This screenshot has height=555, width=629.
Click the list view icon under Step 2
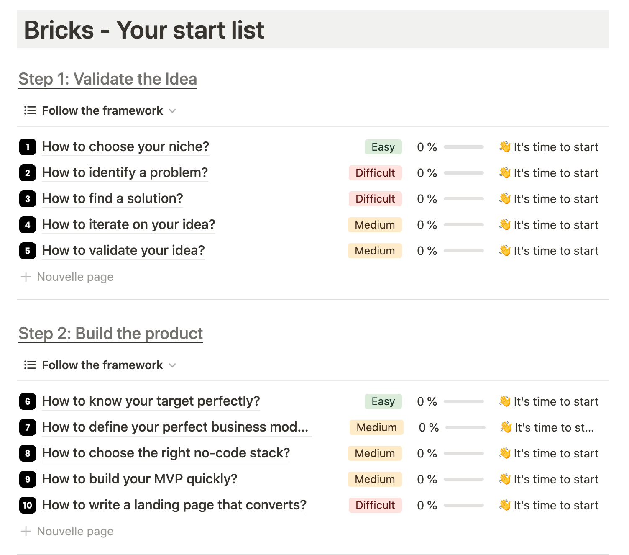30,365
